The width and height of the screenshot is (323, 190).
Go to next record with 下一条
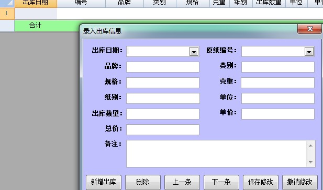pyautogui.click(x=221, y=182)
